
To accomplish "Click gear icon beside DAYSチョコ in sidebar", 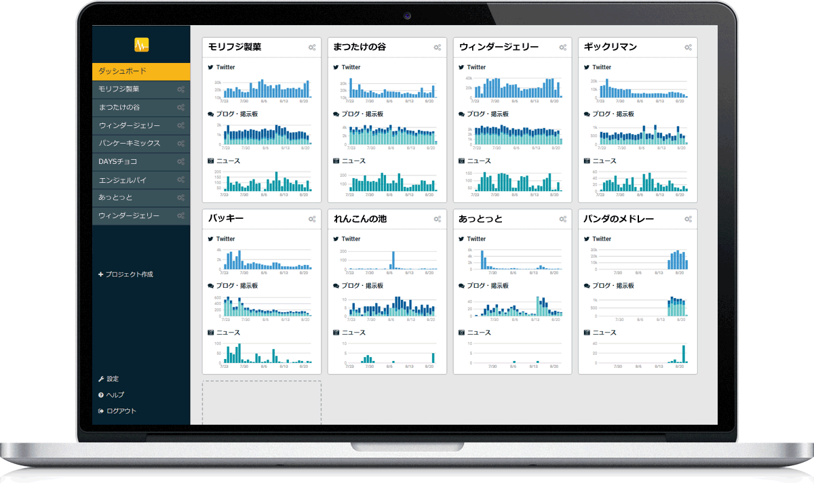I will [x=180, y=162].
